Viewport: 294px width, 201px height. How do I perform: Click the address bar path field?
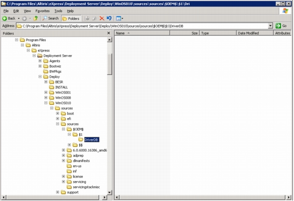point(142,26)
